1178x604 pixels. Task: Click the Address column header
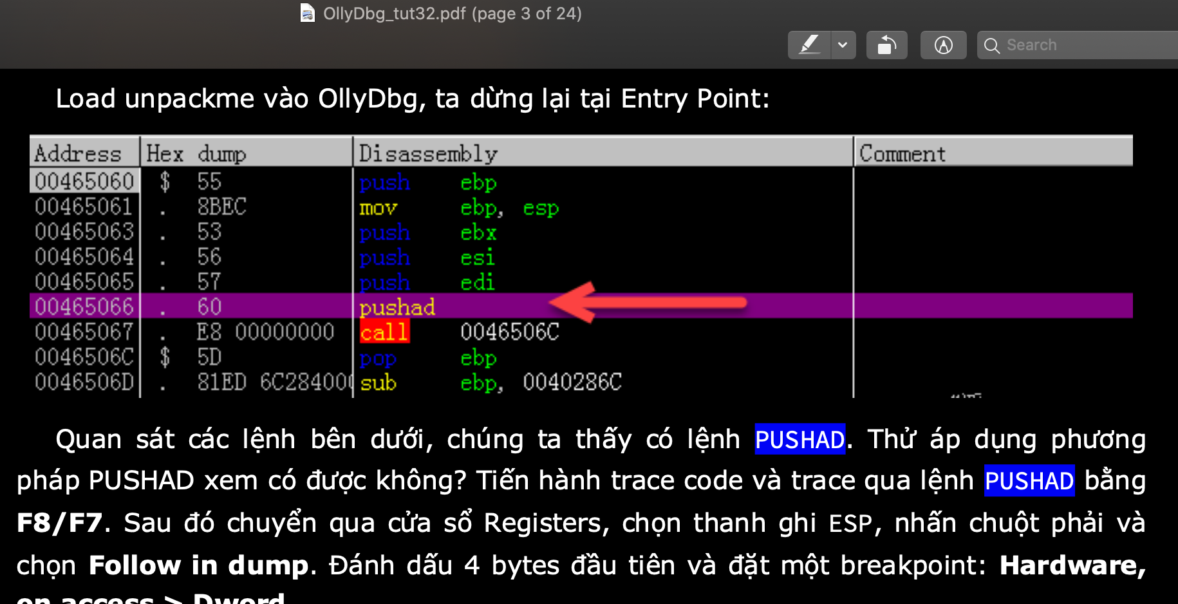point(77,153)
